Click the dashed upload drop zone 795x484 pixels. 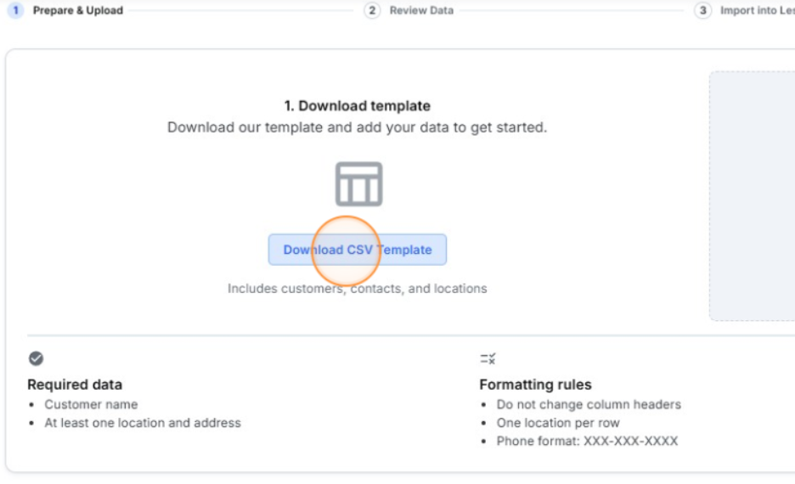(x=753, y=195)
